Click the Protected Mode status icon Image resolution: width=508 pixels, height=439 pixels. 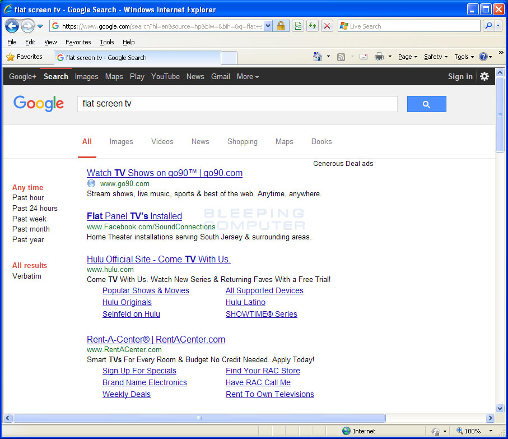(x=435, y=431)
